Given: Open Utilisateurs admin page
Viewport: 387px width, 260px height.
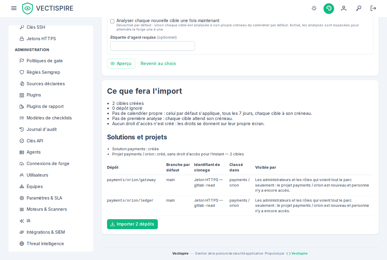Looking at the screenshot, I should [51, 175].
